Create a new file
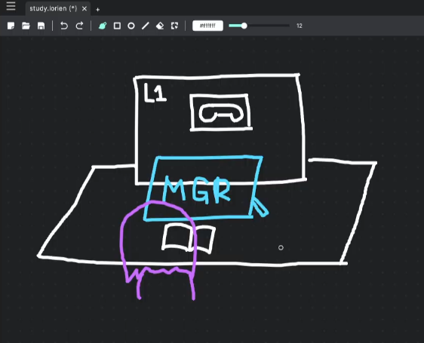This screenshot has width=424, height=343. (11, 26)
